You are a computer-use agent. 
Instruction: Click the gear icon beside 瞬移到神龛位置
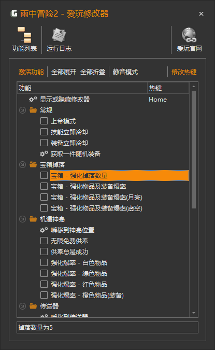pos(44,230)
